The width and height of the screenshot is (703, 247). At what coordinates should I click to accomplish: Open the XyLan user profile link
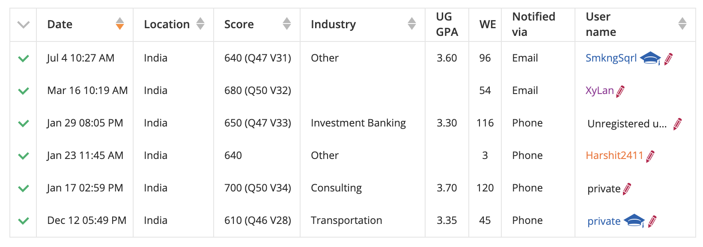pos(599,91)
